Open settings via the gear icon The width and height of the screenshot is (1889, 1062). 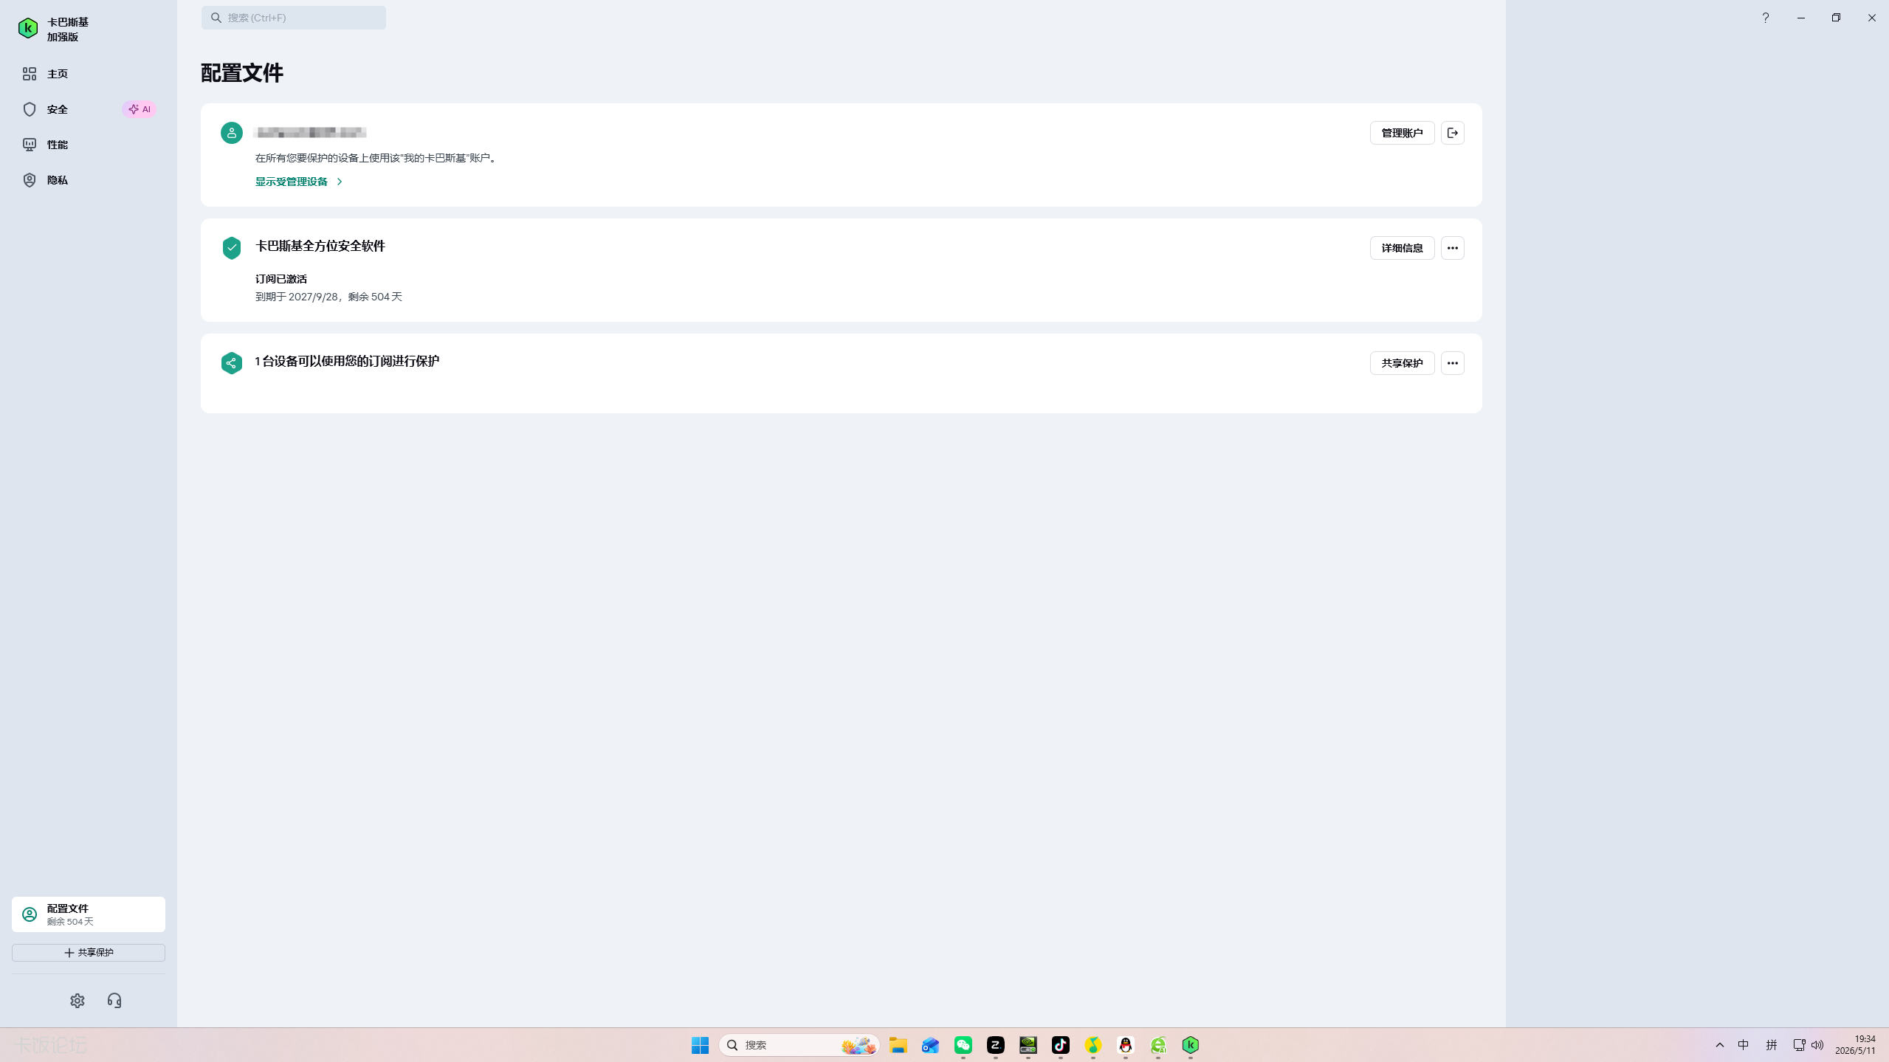(x=78, y=1001)
